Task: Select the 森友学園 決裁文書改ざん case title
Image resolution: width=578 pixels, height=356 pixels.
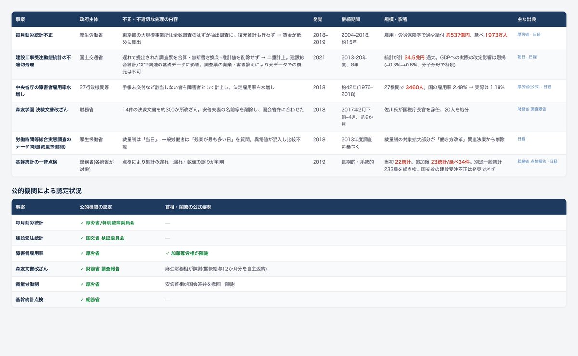Action: coord(41,109)
